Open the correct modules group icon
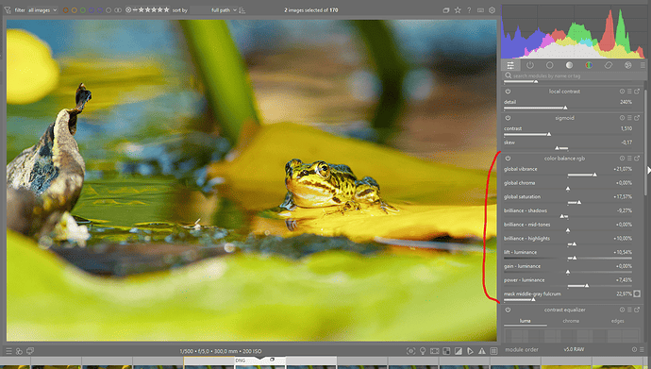 pyautogui.click(x=609, y=65)
